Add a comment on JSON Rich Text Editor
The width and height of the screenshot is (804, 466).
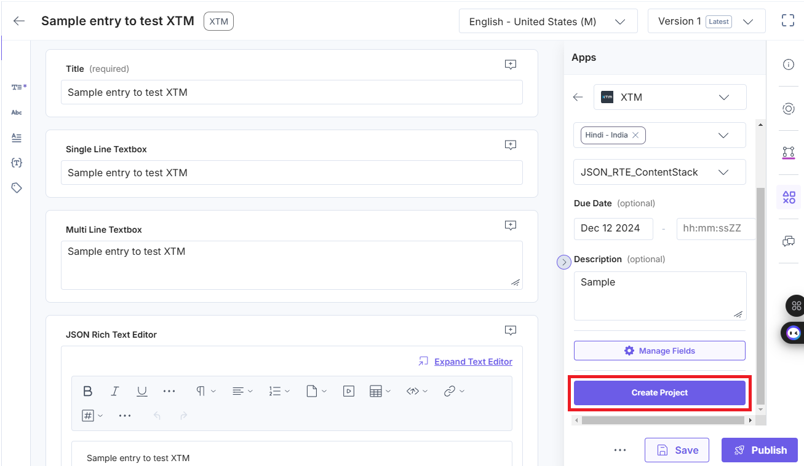[x=510, y=330]
